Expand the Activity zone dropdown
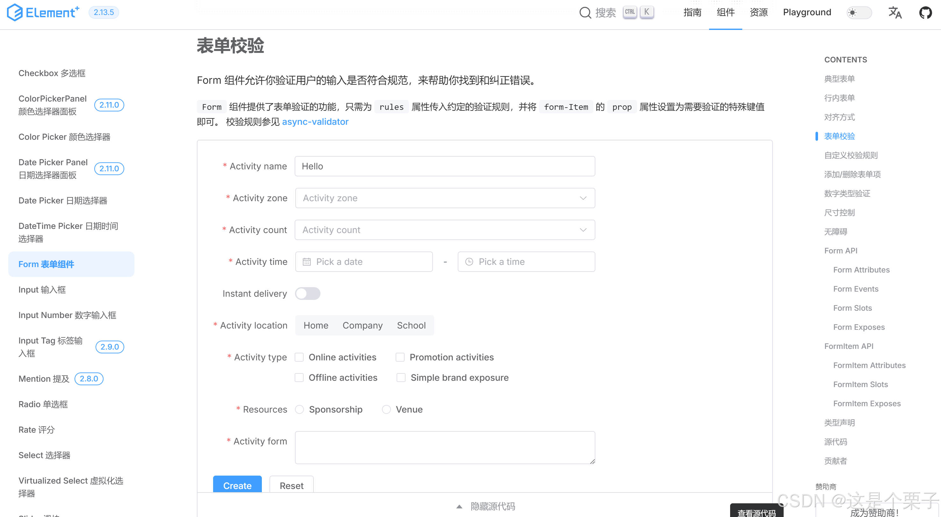941x517 pixels. [445, 198]
